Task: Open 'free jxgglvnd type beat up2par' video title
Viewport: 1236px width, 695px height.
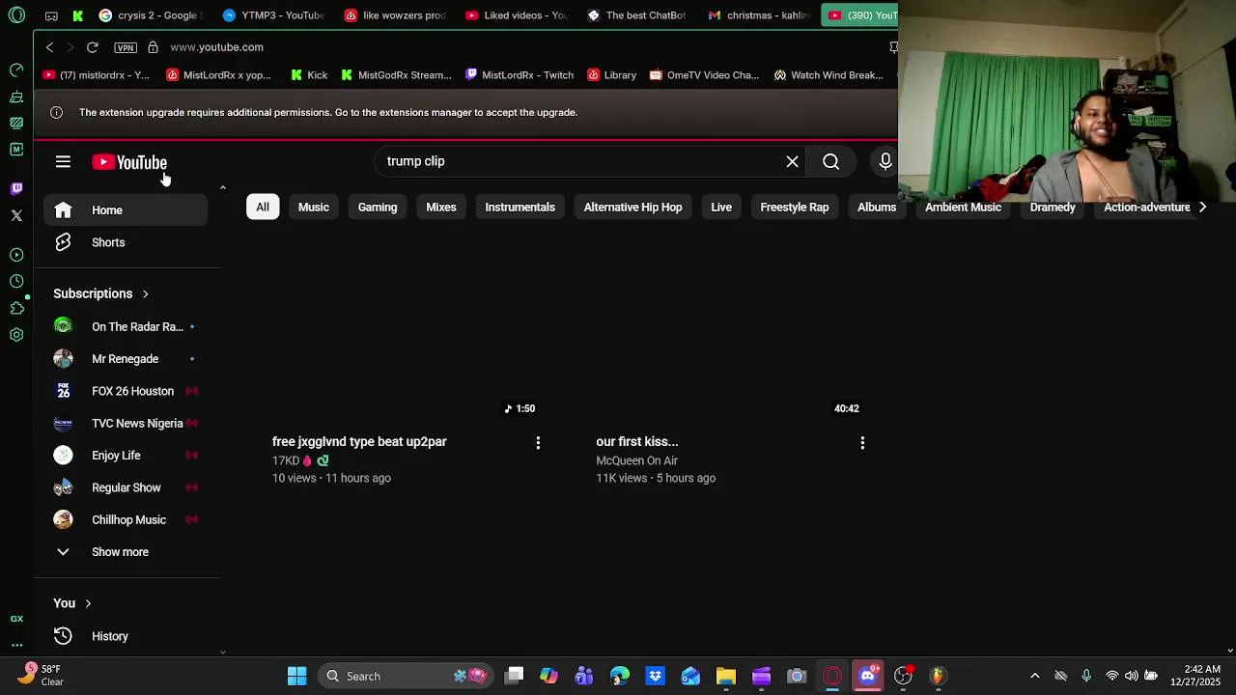Action: [359, 441]
